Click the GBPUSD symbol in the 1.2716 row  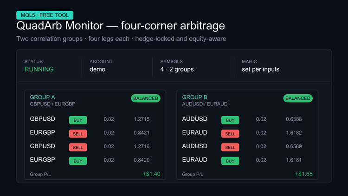click(42, 146)
